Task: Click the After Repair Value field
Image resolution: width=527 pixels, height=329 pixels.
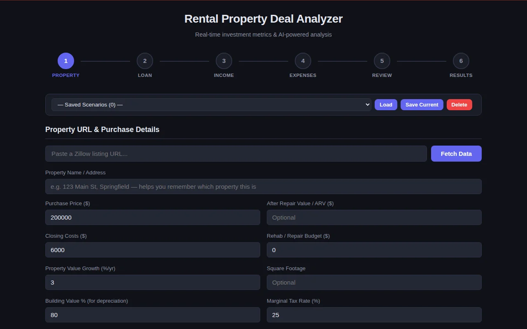Action: coord(374,217)
